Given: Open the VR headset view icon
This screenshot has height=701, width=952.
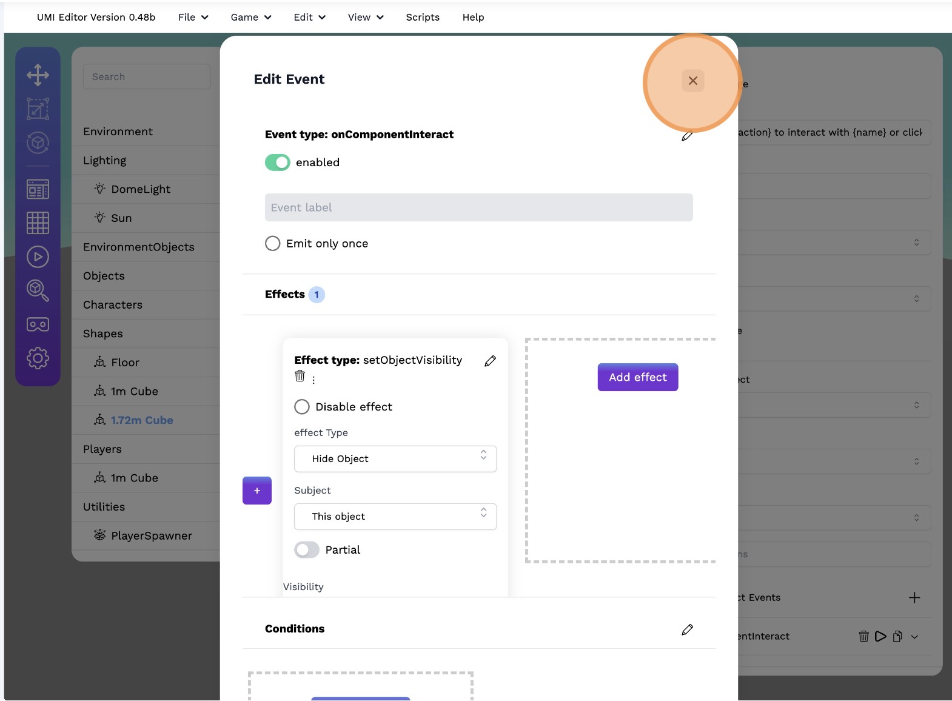Looking at the screenshot, I should (38, 324).
